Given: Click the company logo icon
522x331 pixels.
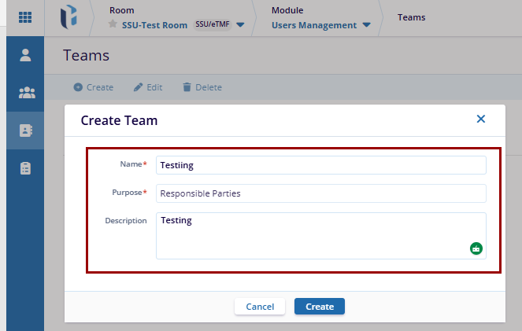Looking at the screenshot, I should click(x=69, y=17).
